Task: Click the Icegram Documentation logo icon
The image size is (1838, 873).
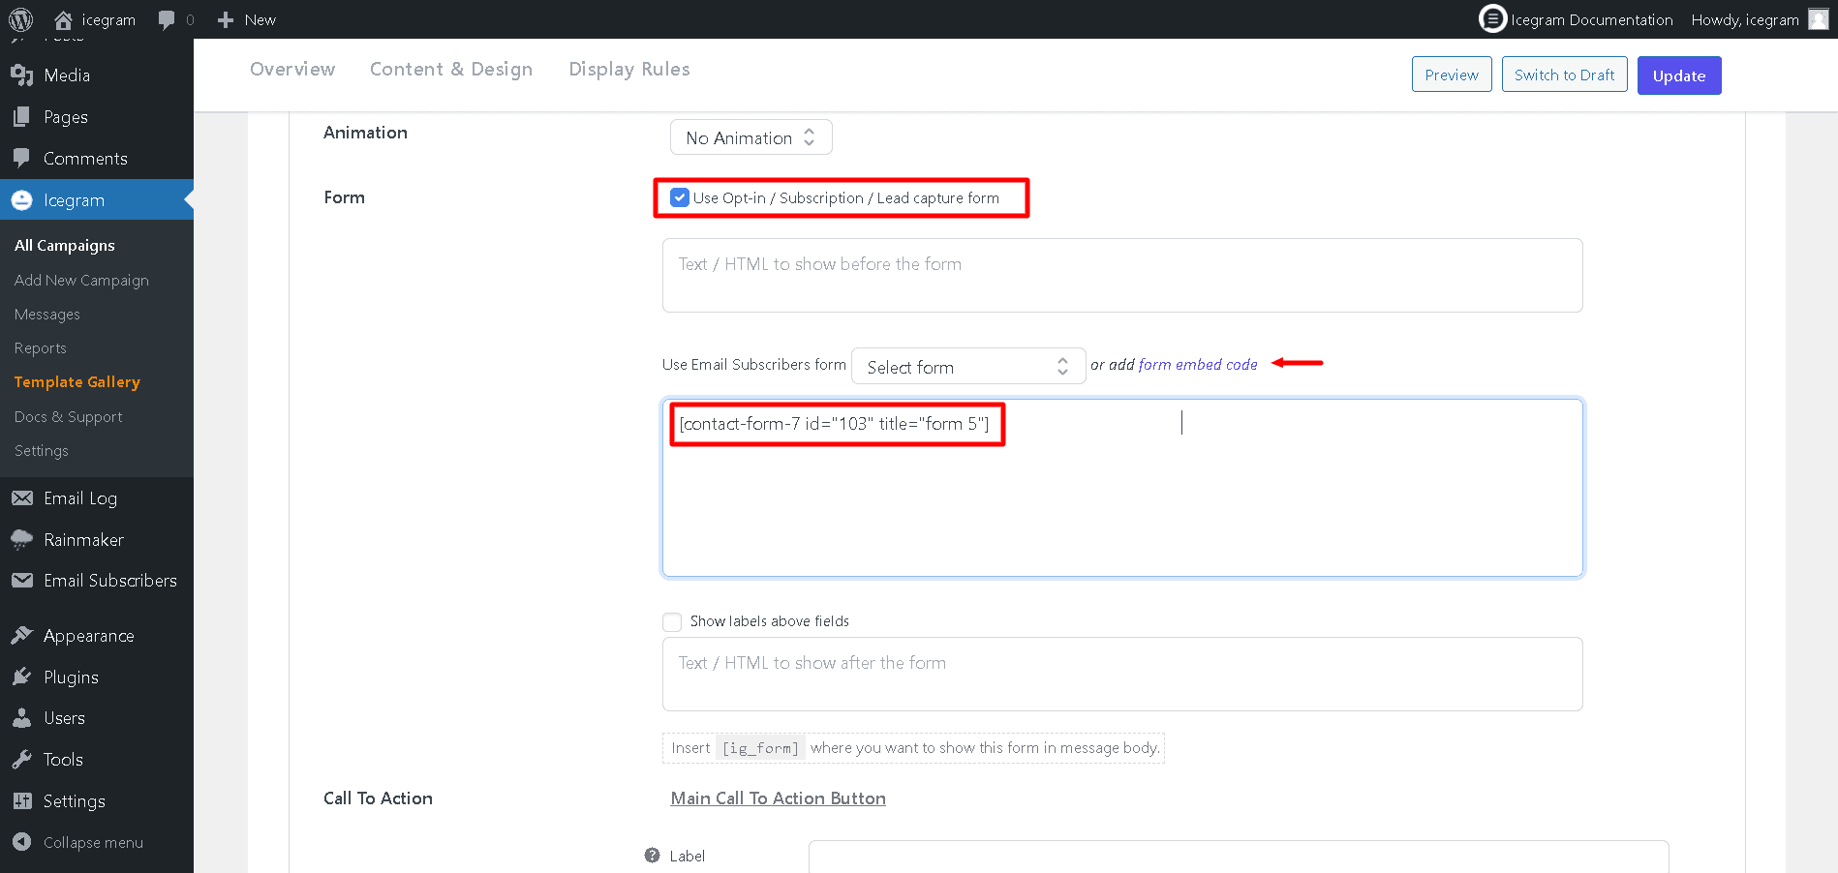Action: click(1492, 18)
